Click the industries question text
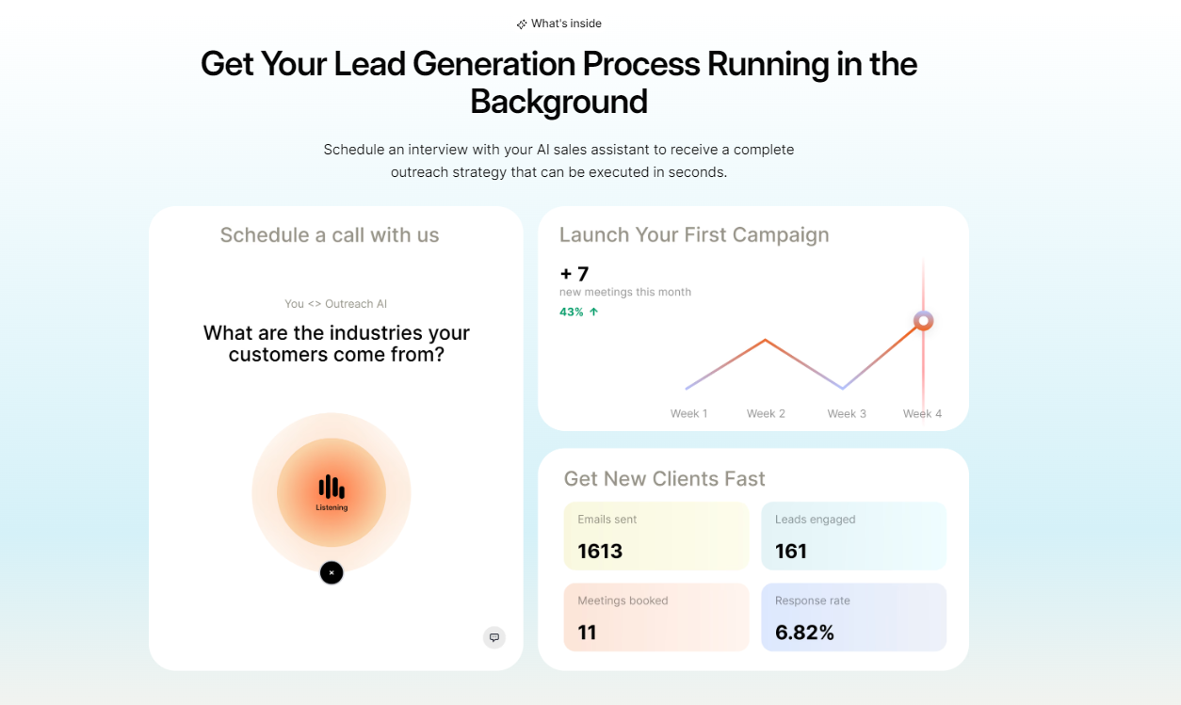Image resolution: width=1181 pixels, height=705 pixels. tap(336, 344)
